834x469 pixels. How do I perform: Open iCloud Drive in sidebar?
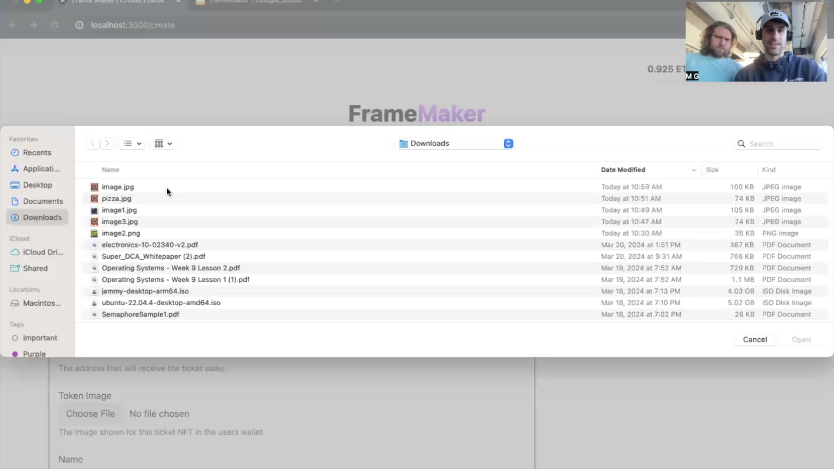(x=37, y=252)
